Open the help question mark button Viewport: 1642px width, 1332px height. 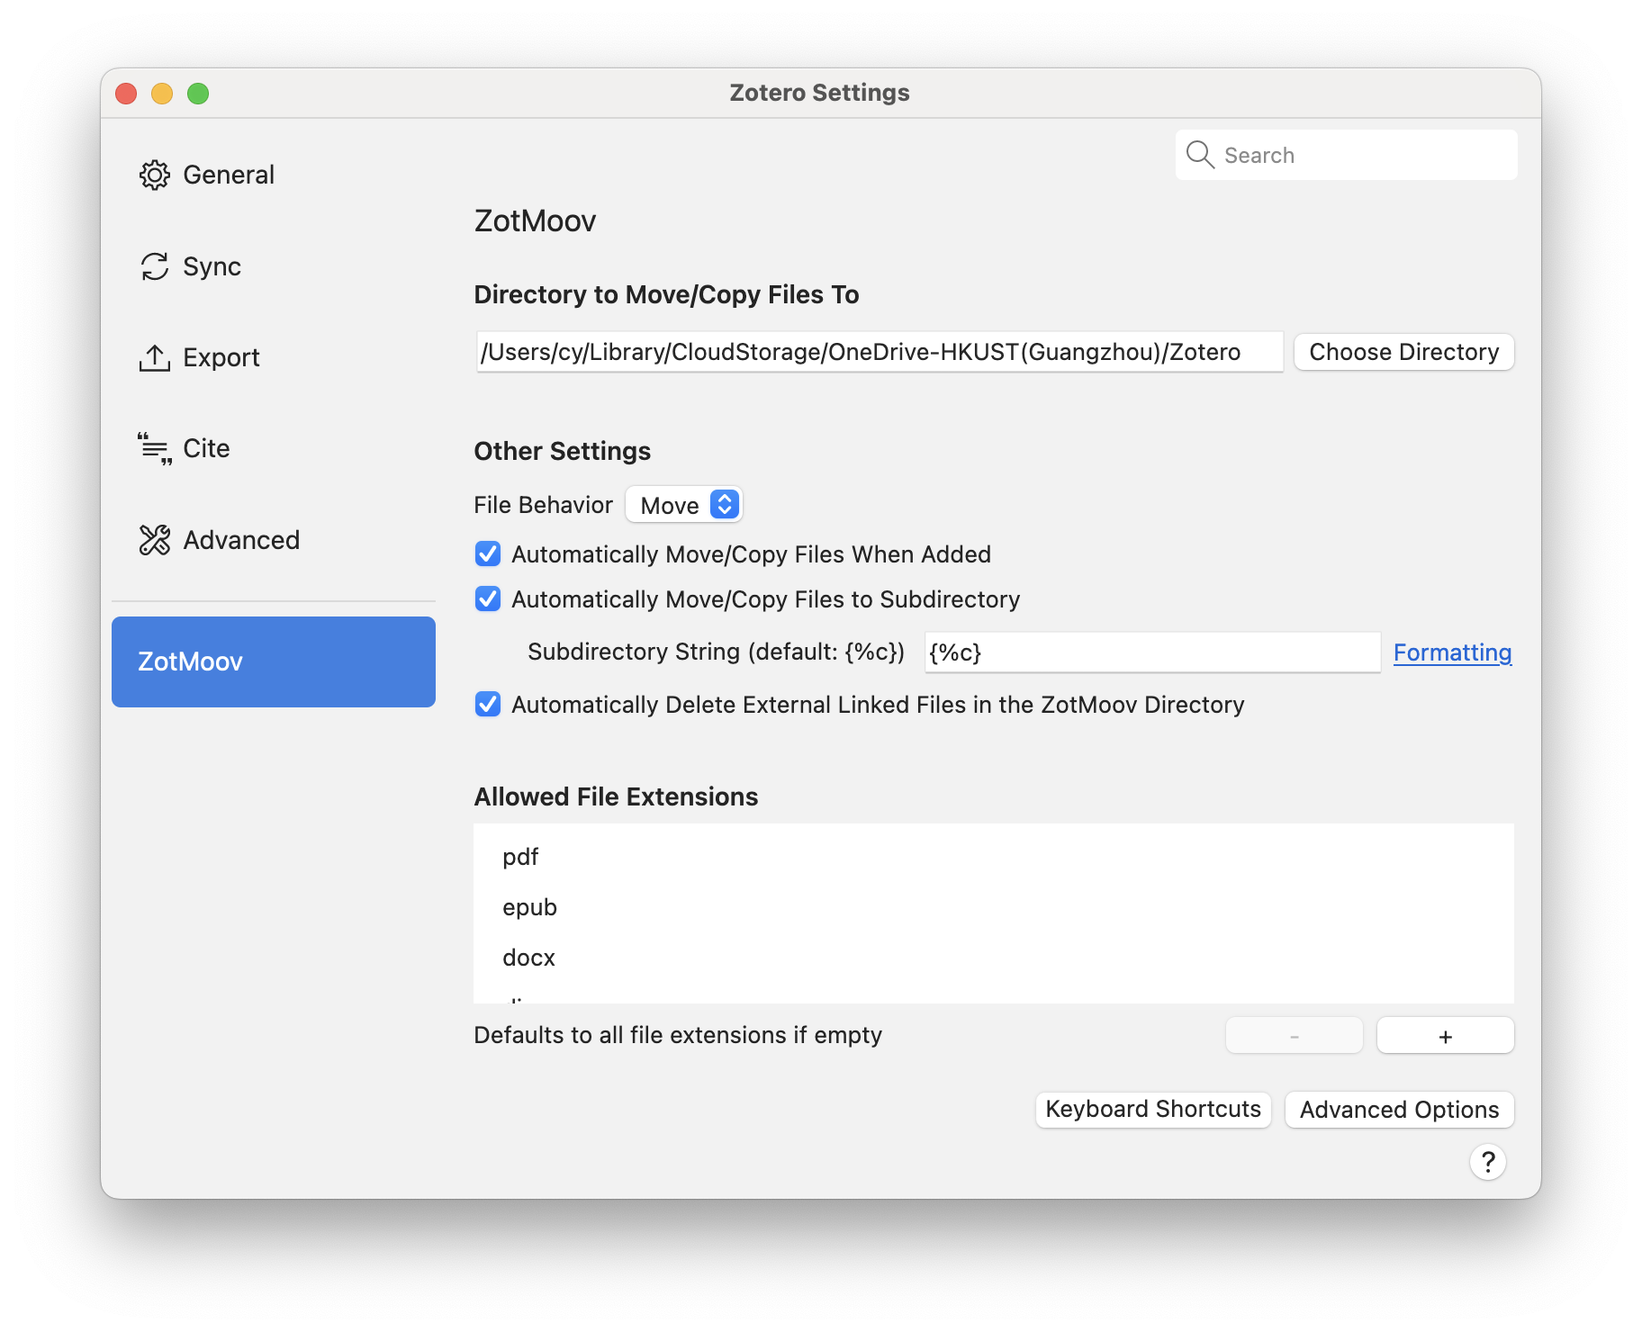1487,1162
